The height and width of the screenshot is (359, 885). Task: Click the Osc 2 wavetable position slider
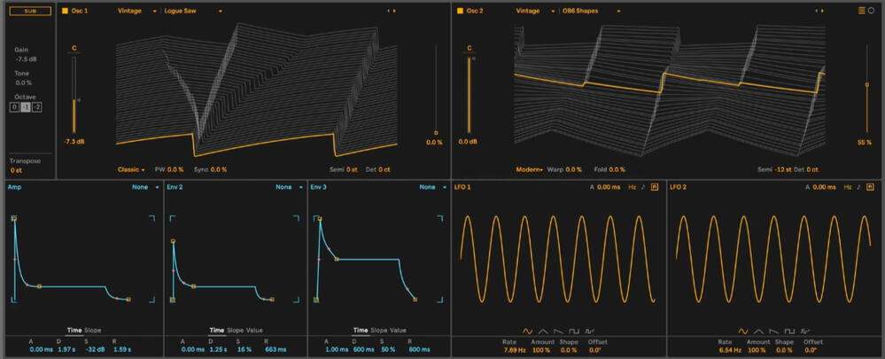866,85
